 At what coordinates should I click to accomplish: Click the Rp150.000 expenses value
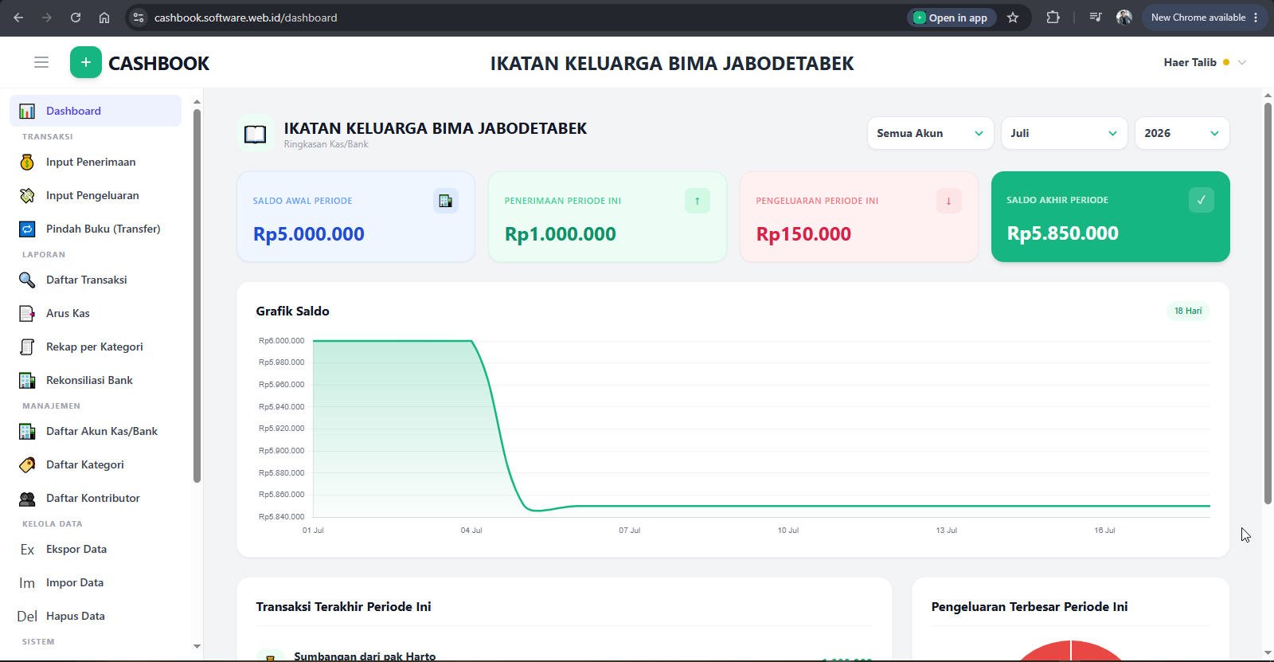click(803, 233)
